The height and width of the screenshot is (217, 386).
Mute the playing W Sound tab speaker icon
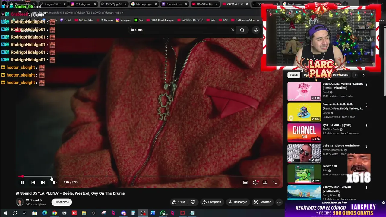click(x=242, y=4)
